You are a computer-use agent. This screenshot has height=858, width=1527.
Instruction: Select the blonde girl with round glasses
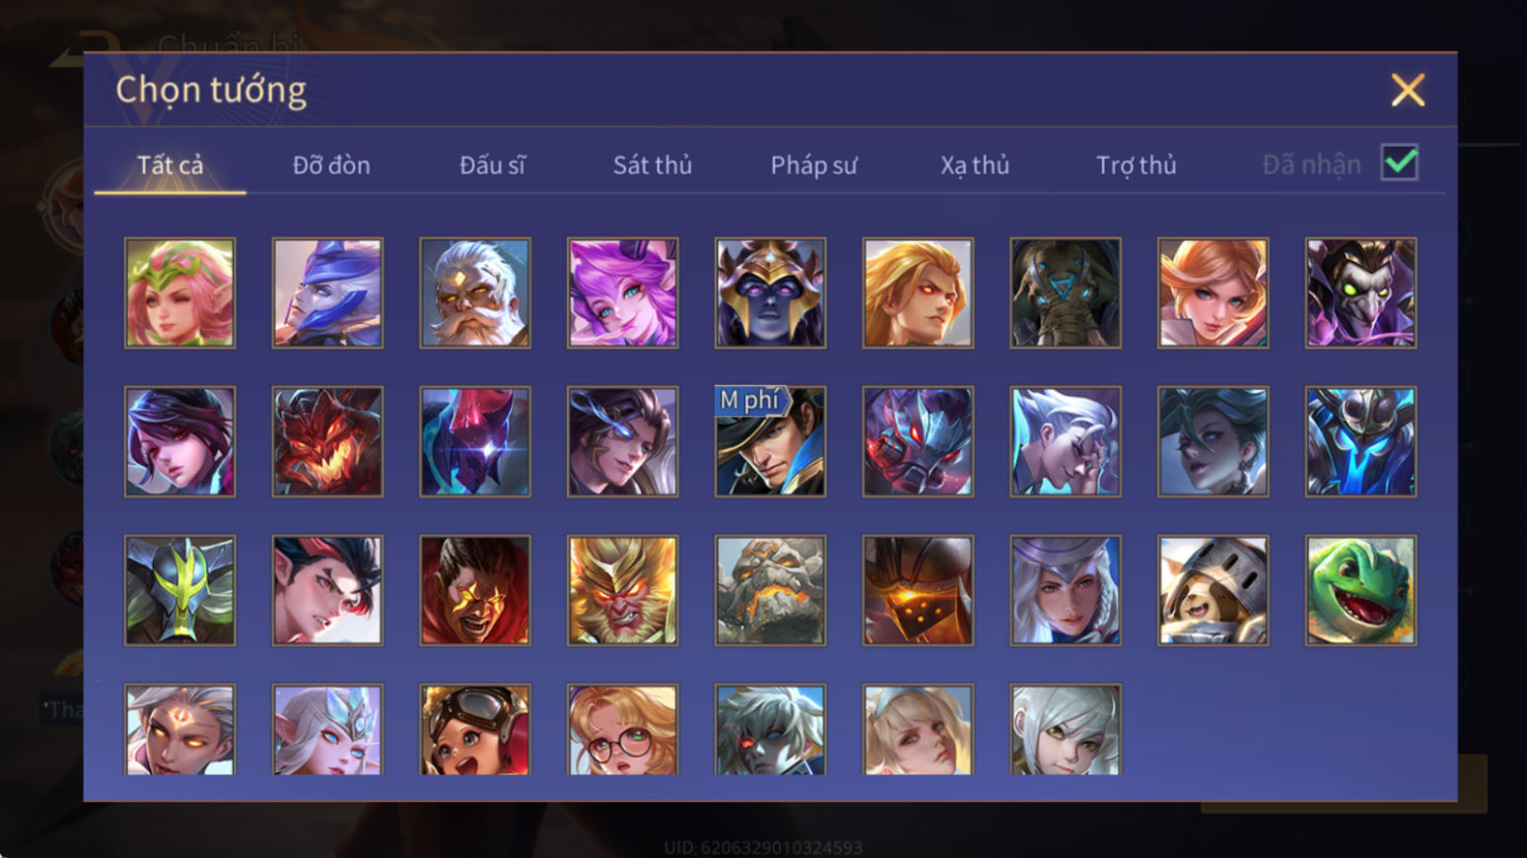623,730
